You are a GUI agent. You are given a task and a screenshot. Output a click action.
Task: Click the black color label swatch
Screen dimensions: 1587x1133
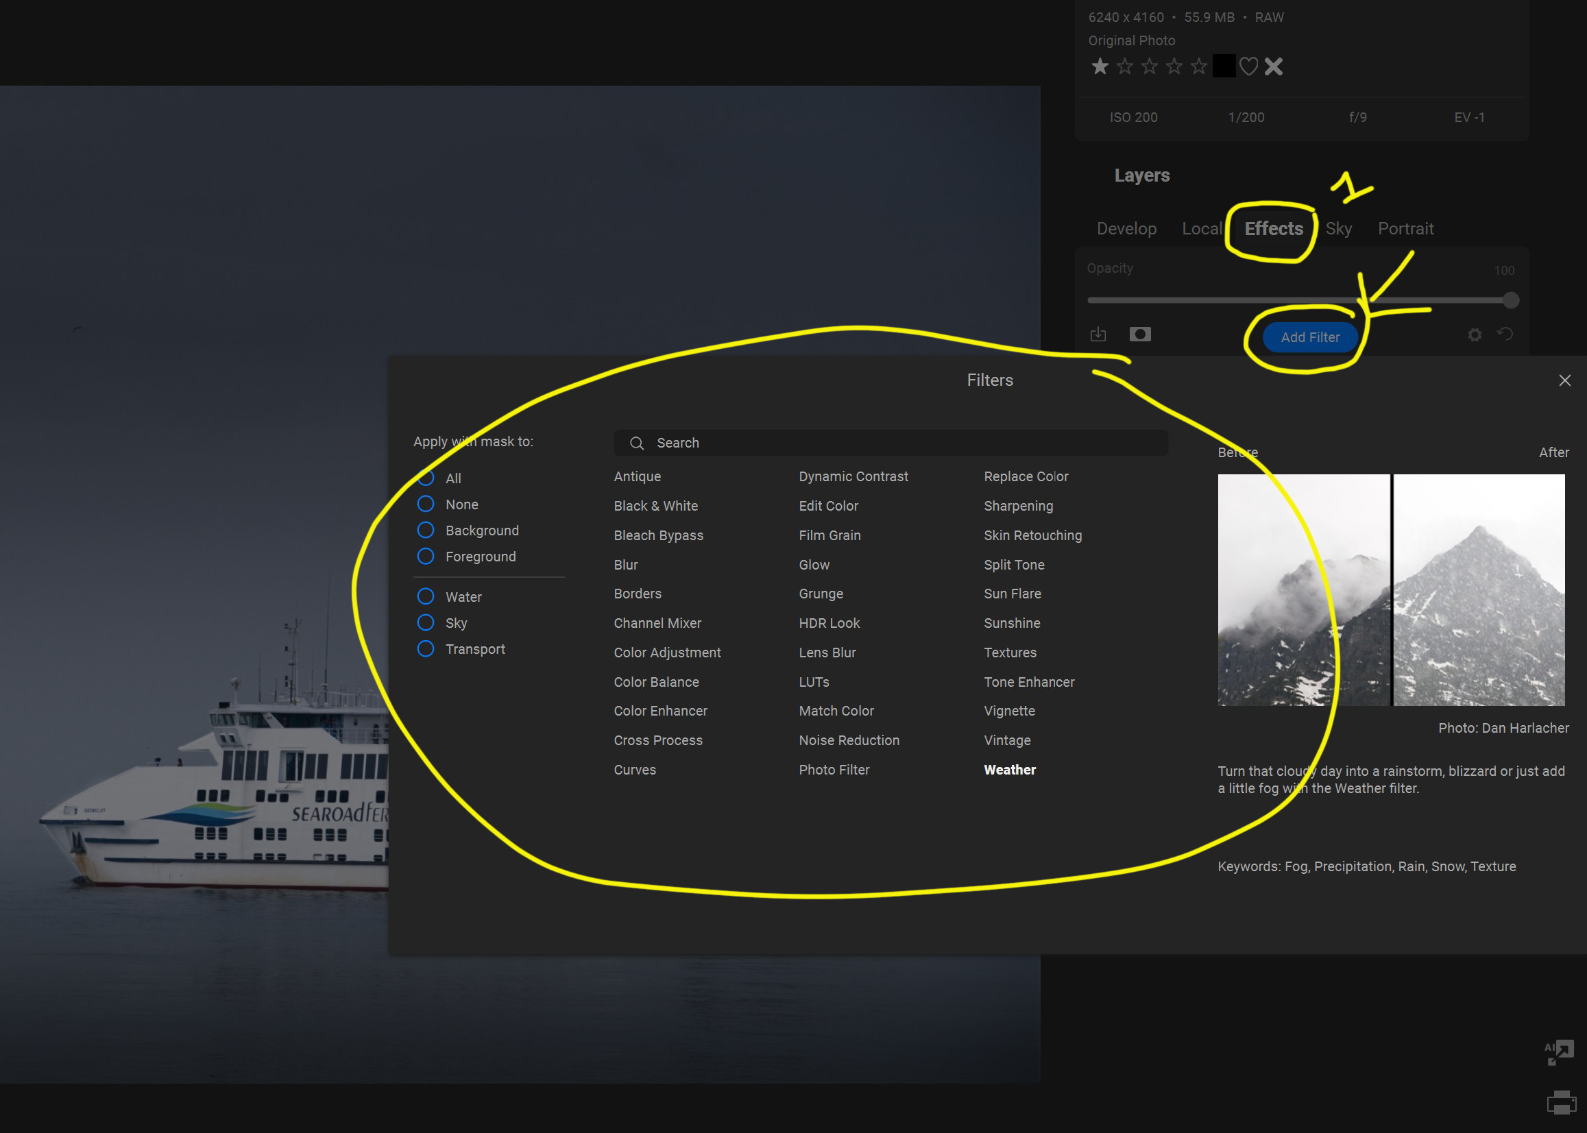pos(1224,66)
